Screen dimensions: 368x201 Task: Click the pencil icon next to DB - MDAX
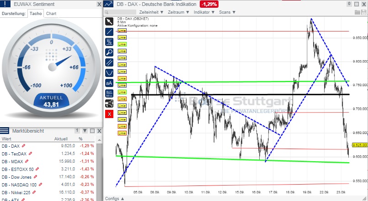27,161
